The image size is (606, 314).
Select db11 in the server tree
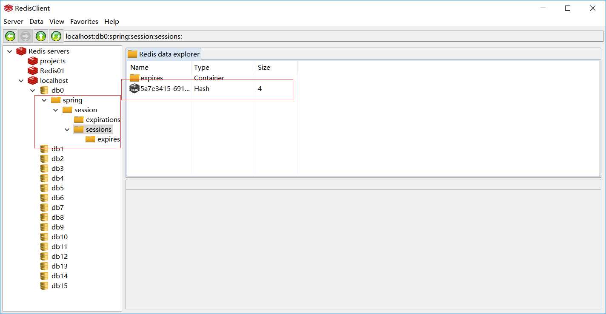click(60, 246)
